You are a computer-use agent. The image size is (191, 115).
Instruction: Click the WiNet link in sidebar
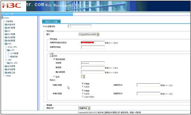pos(8,76)
